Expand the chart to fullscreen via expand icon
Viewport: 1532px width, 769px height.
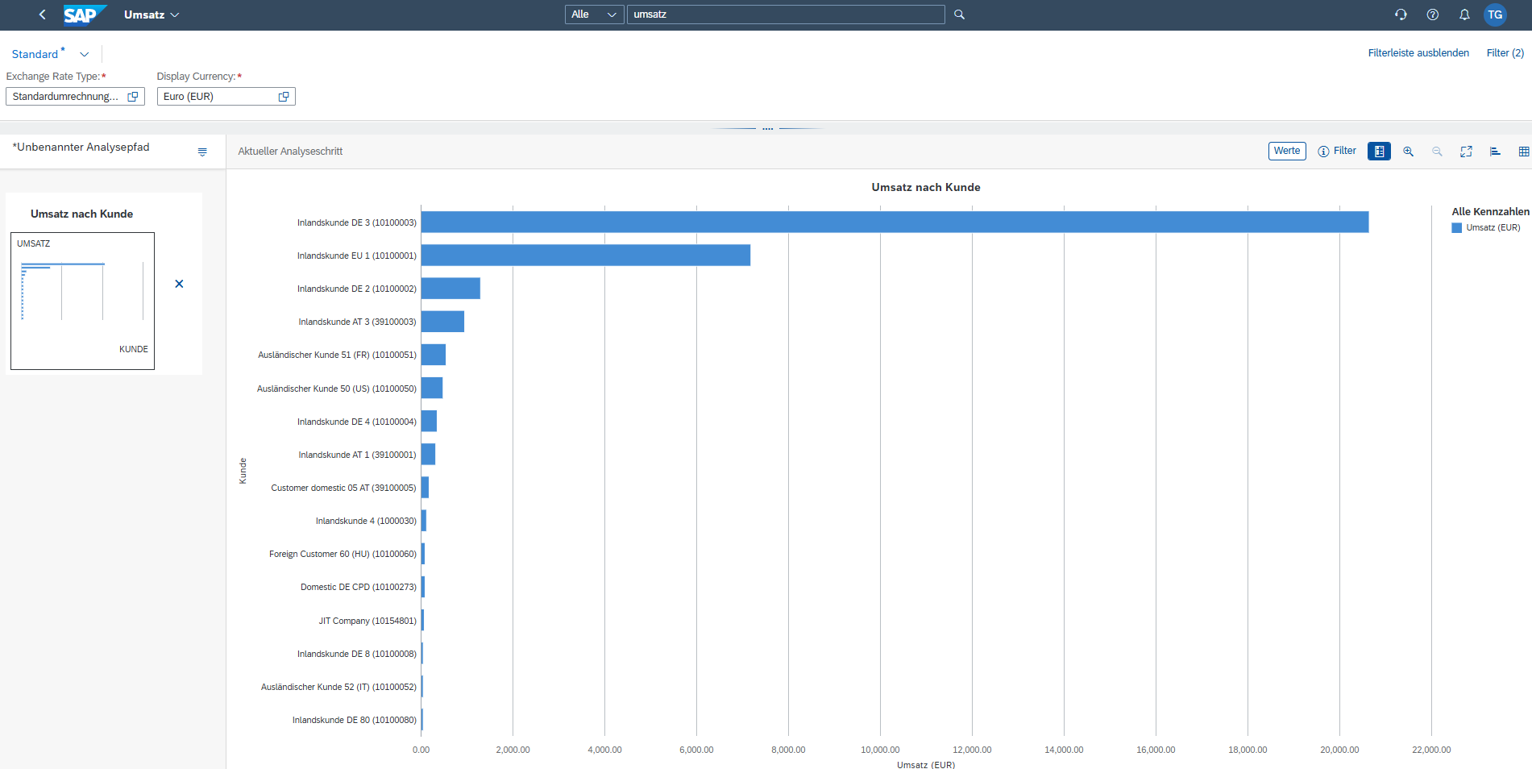click(x=1466, y=151)
